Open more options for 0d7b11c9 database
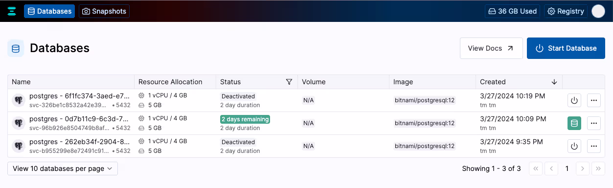The height and width of the screenshot is (188, 613). pos(594,123)
